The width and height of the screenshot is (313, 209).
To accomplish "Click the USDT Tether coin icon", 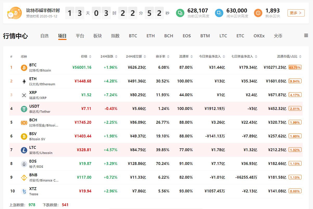I will tap(24, 109).
